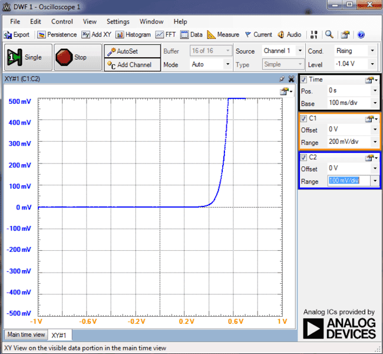Uncheck the Time checkbox
The width and height of the screenshot is (383, 354).
(x=303, y=80)
